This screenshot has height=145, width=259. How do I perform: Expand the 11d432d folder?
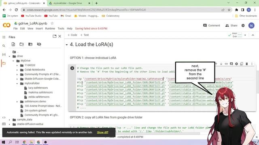(x=17, y=65)
